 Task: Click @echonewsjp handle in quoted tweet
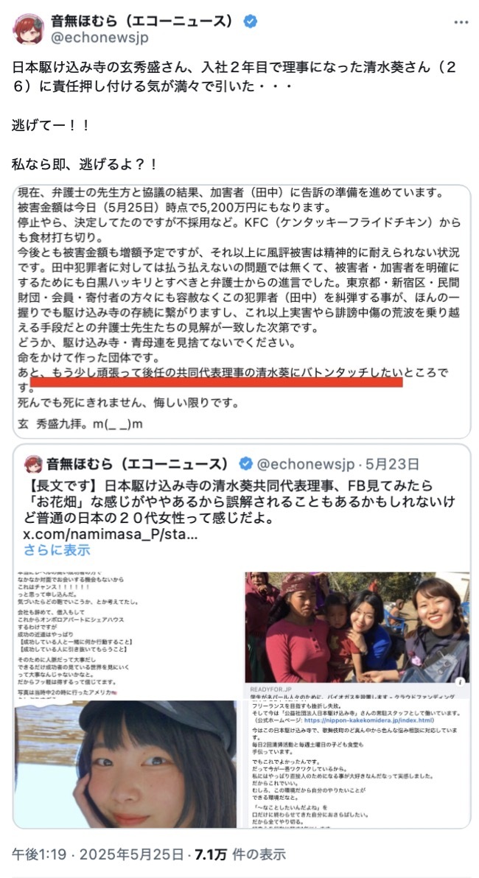[306, 464]
